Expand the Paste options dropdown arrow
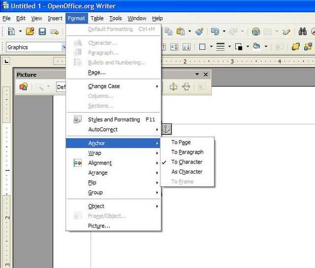The width and height of the screenshot is (315, 268). point(190,31)
